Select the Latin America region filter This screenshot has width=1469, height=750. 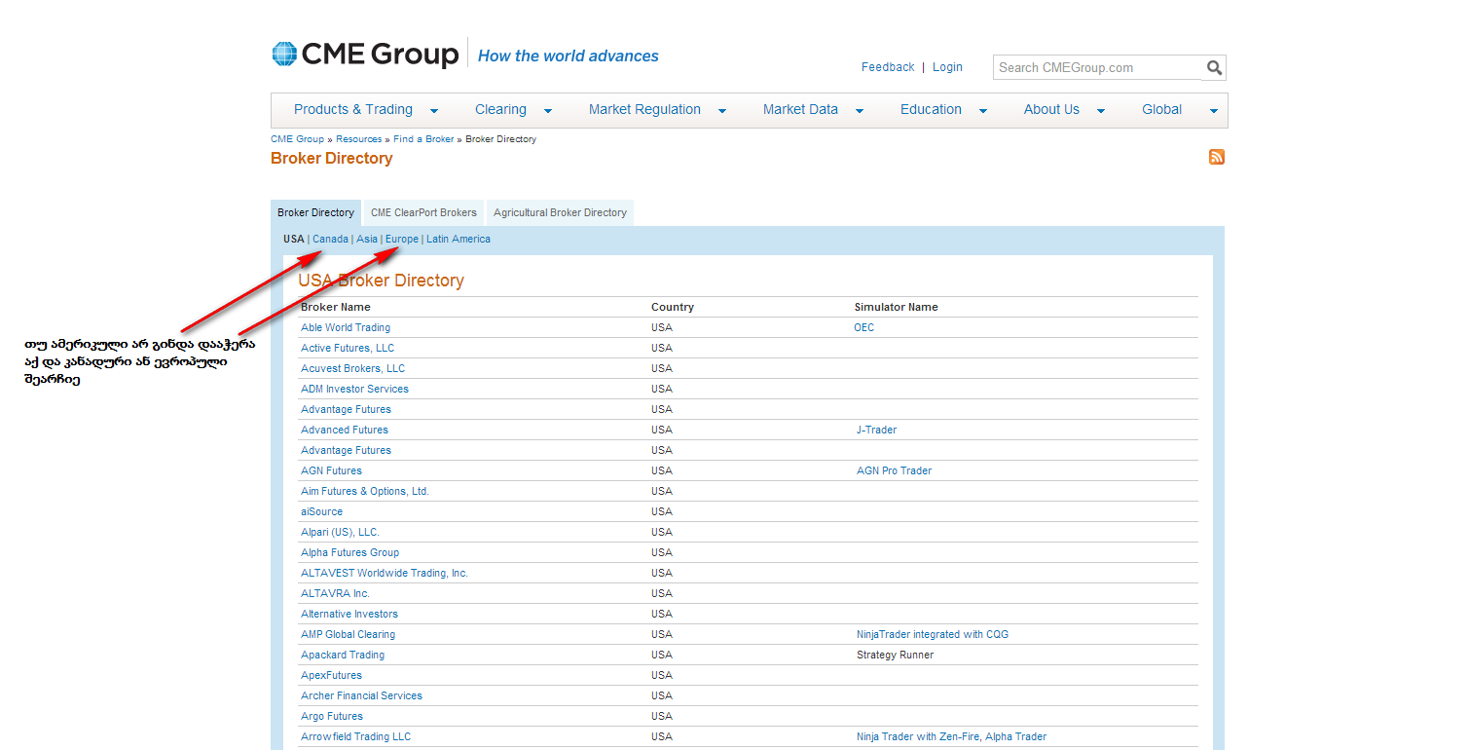459,239
